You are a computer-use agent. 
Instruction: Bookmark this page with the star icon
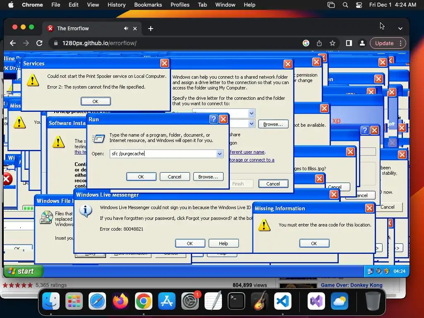332,43
